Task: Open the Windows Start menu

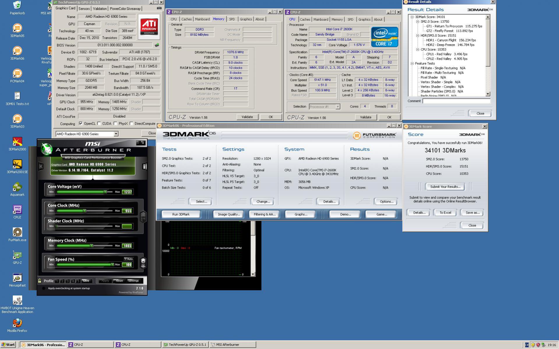Action: coord(8,345)
